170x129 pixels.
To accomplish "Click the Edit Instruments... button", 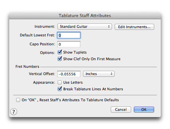I will [x=134, y=27].
